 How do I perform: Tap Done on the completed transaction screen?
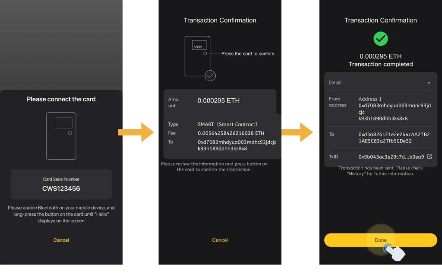pos(381,240)
